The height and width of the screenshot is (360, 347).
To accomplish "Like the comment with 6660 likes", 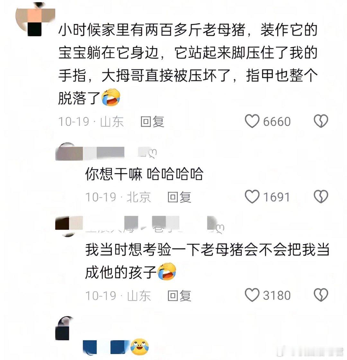I will [252, 121].
